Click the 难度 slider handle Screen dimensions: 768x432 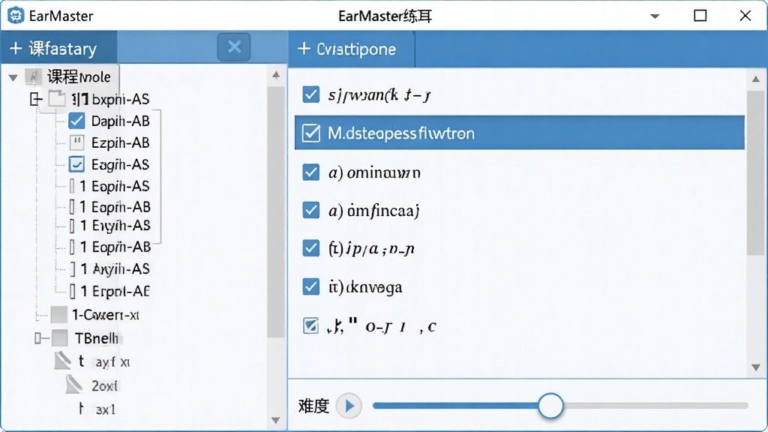(x=550, y=406)
